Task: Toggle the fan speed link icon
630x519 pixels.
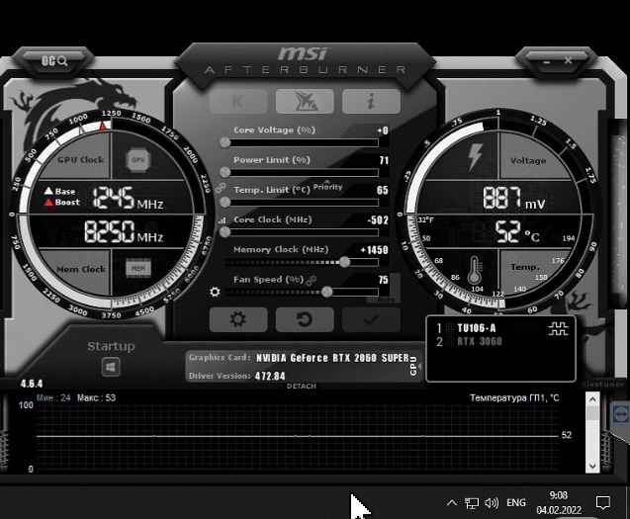Action: coord(311,280)
